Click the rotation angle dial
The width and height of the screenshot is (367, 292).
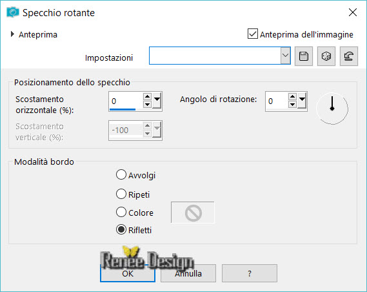coord(332,109)
